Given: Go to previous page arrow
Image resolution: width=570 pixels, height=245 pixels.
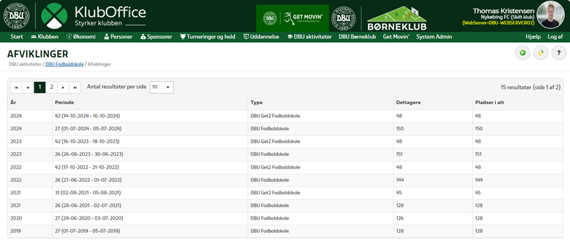Looking at the screenshot, I should 28,87.
